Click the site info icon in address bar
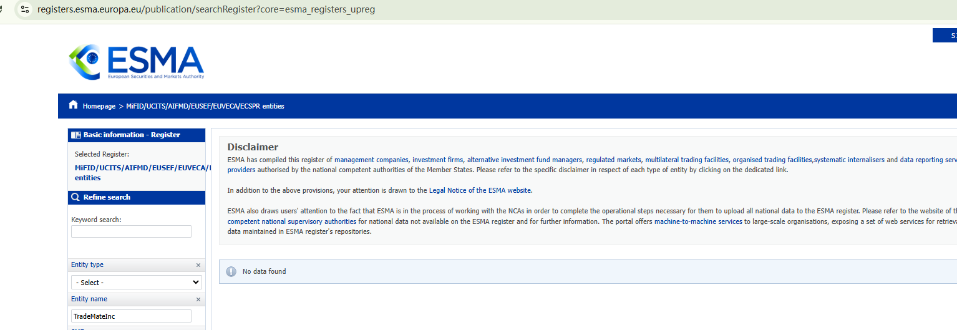Image resolution: width=957 pixels, height=330 pixels. click(x=24, y=9)
